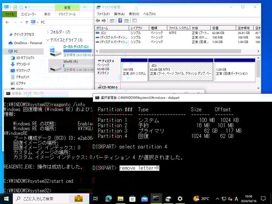This screenshot has width=272, height=204.
Task: Click the ファイル システム column header
Action: 179,28
